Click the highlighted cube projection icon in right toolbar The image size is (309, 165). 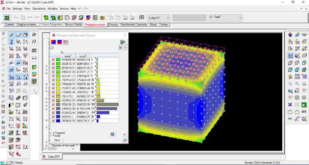(290, 56)
